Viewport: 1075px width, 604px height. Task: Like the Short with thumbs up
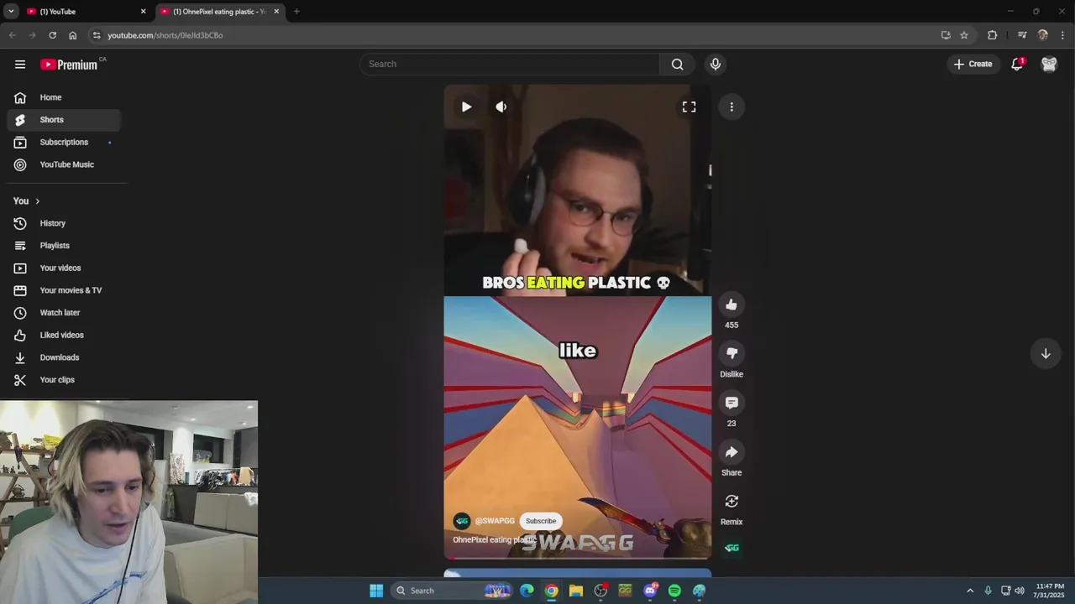tap(732, 305)
